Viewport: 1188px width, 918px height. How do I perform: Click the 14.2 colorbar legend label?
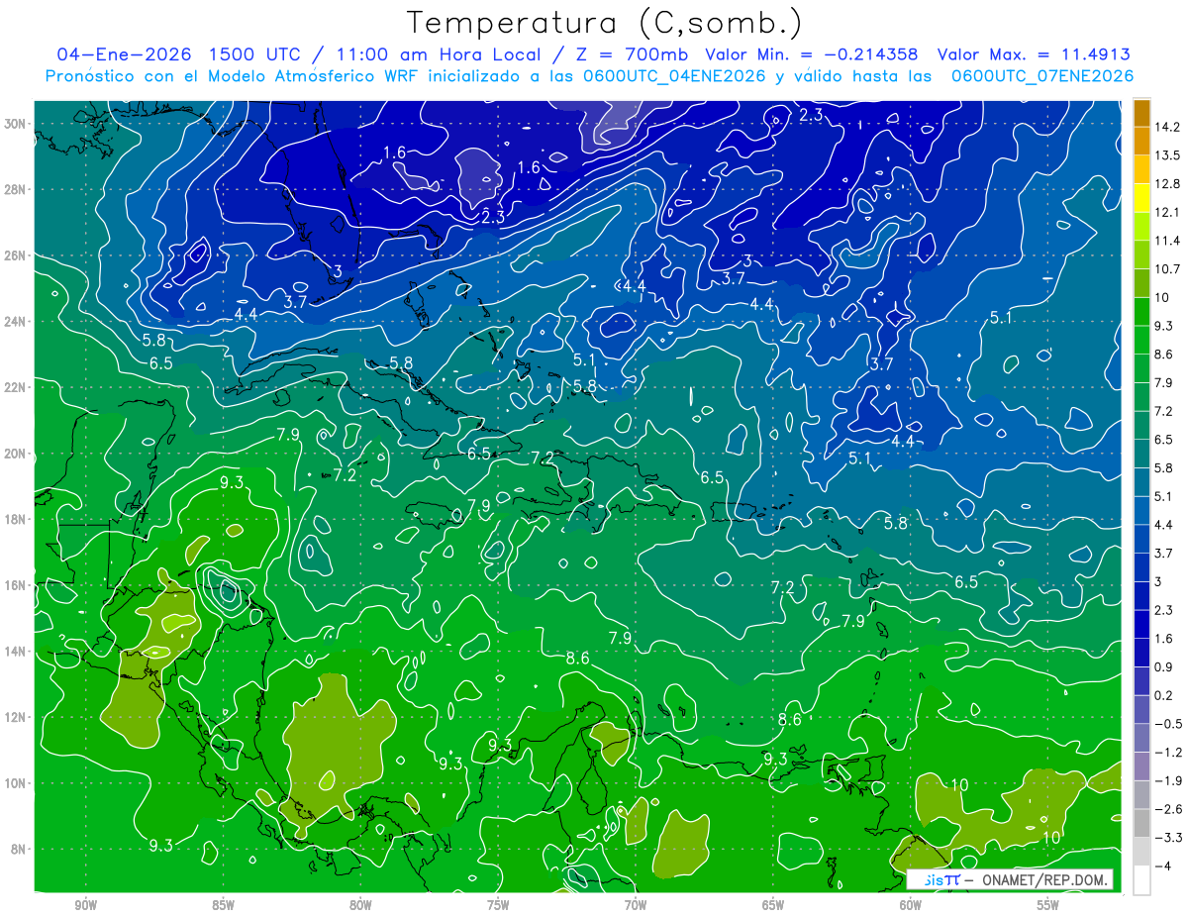point(1166,127)
